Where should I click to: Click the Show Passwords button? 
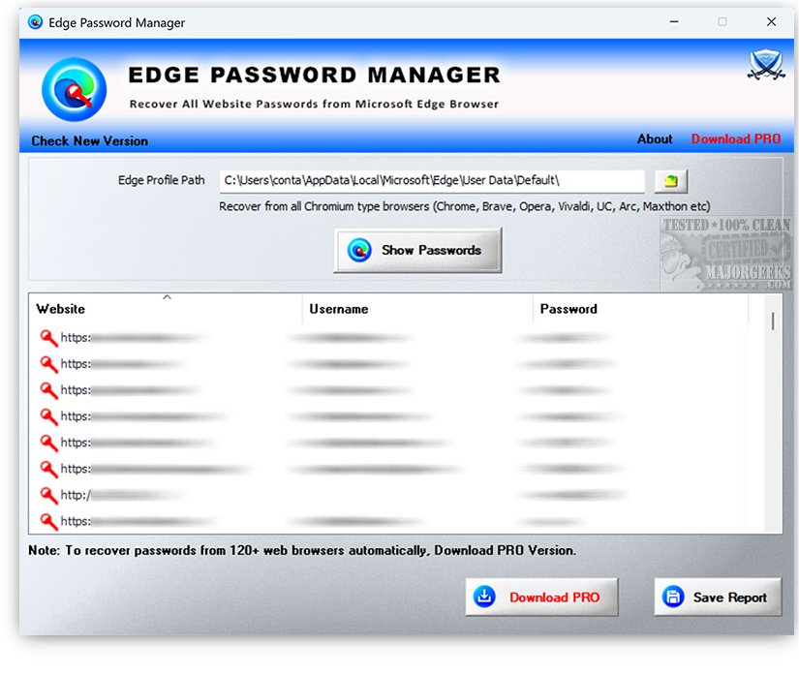point(417,250)
